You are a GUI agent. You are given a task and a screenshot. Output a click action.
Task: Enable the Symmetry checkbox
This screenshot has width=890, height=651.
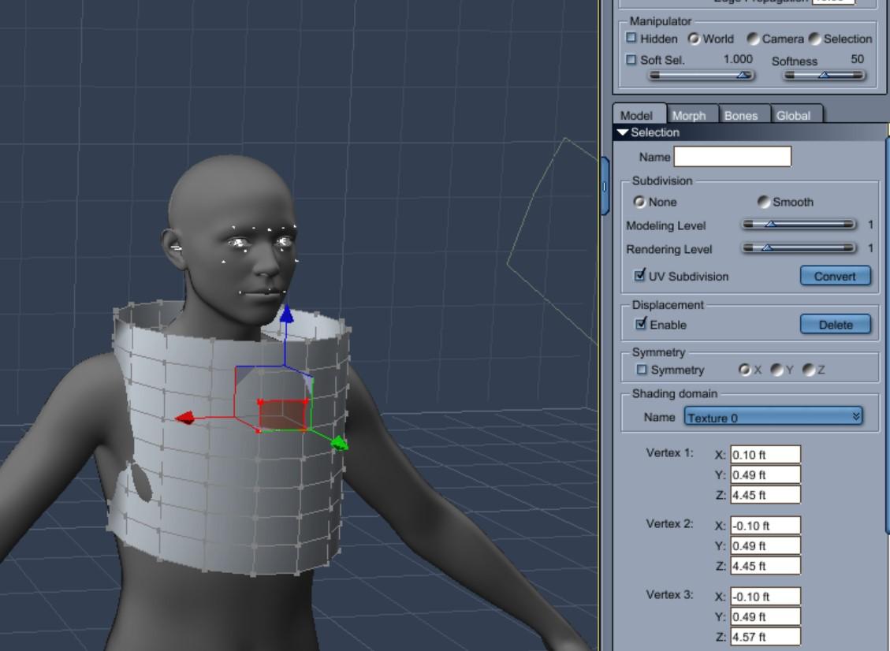[x=642, y=370]
